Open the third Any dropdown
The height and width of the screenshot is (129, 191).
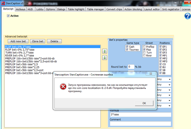click(164, 90)
